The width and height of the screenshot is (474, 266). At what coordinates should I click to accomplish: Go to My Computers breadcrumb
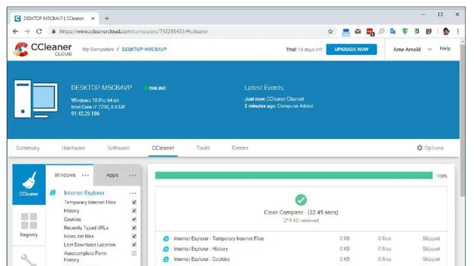click(98, 49)
